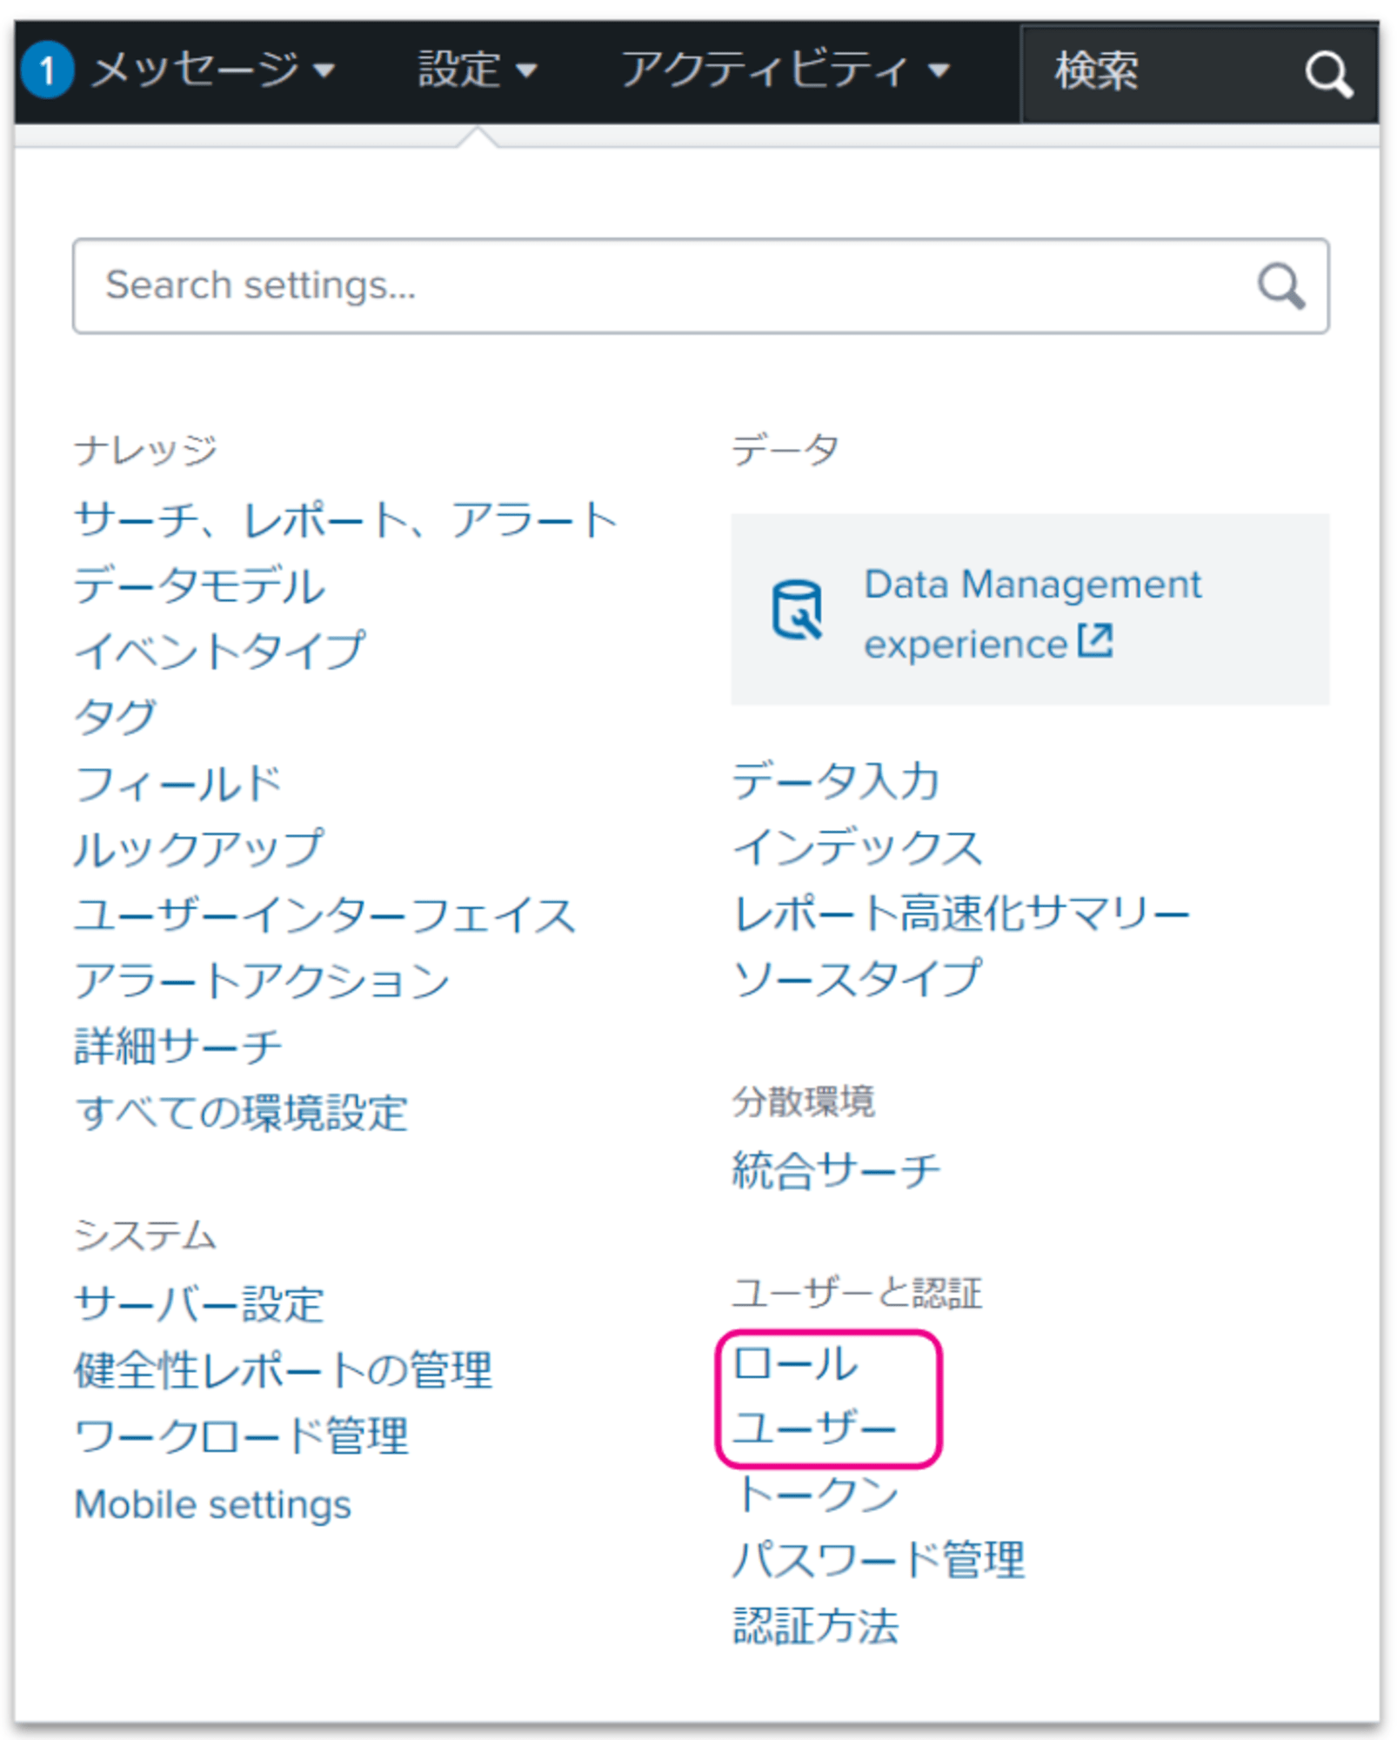Open the メッセージ dropdown menu
The height and width of the screenshot is (1740, 1397).
coord(211,70)
